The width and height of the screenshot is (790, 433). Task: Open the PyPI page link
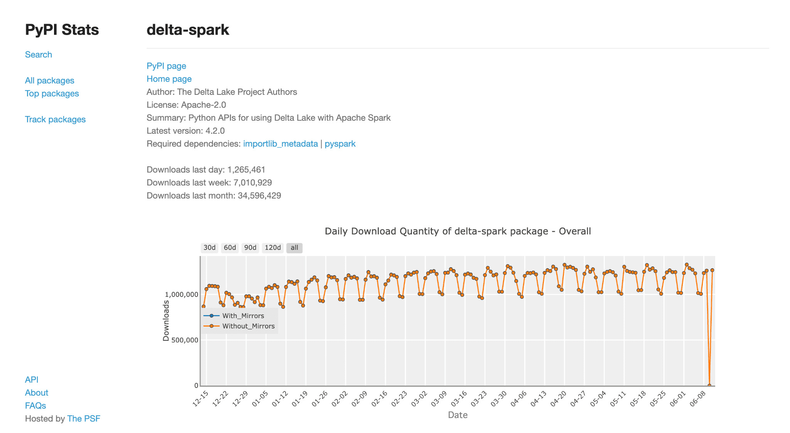166,66
